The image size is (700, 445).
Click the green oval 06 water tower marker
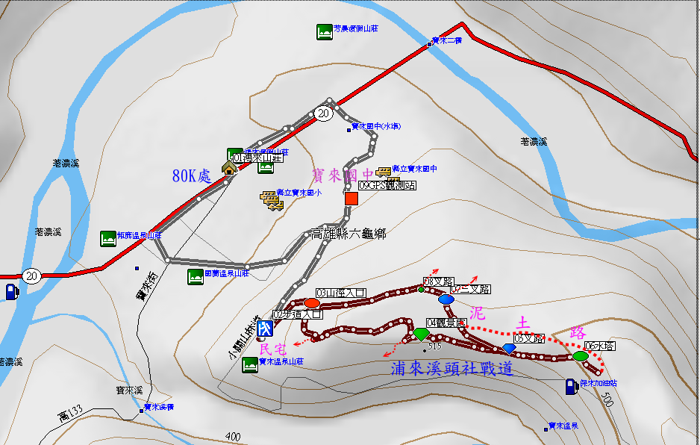point(581,356)
